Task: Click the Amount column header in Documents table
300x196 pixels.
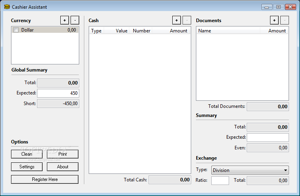Action: (x=274, y=31)
